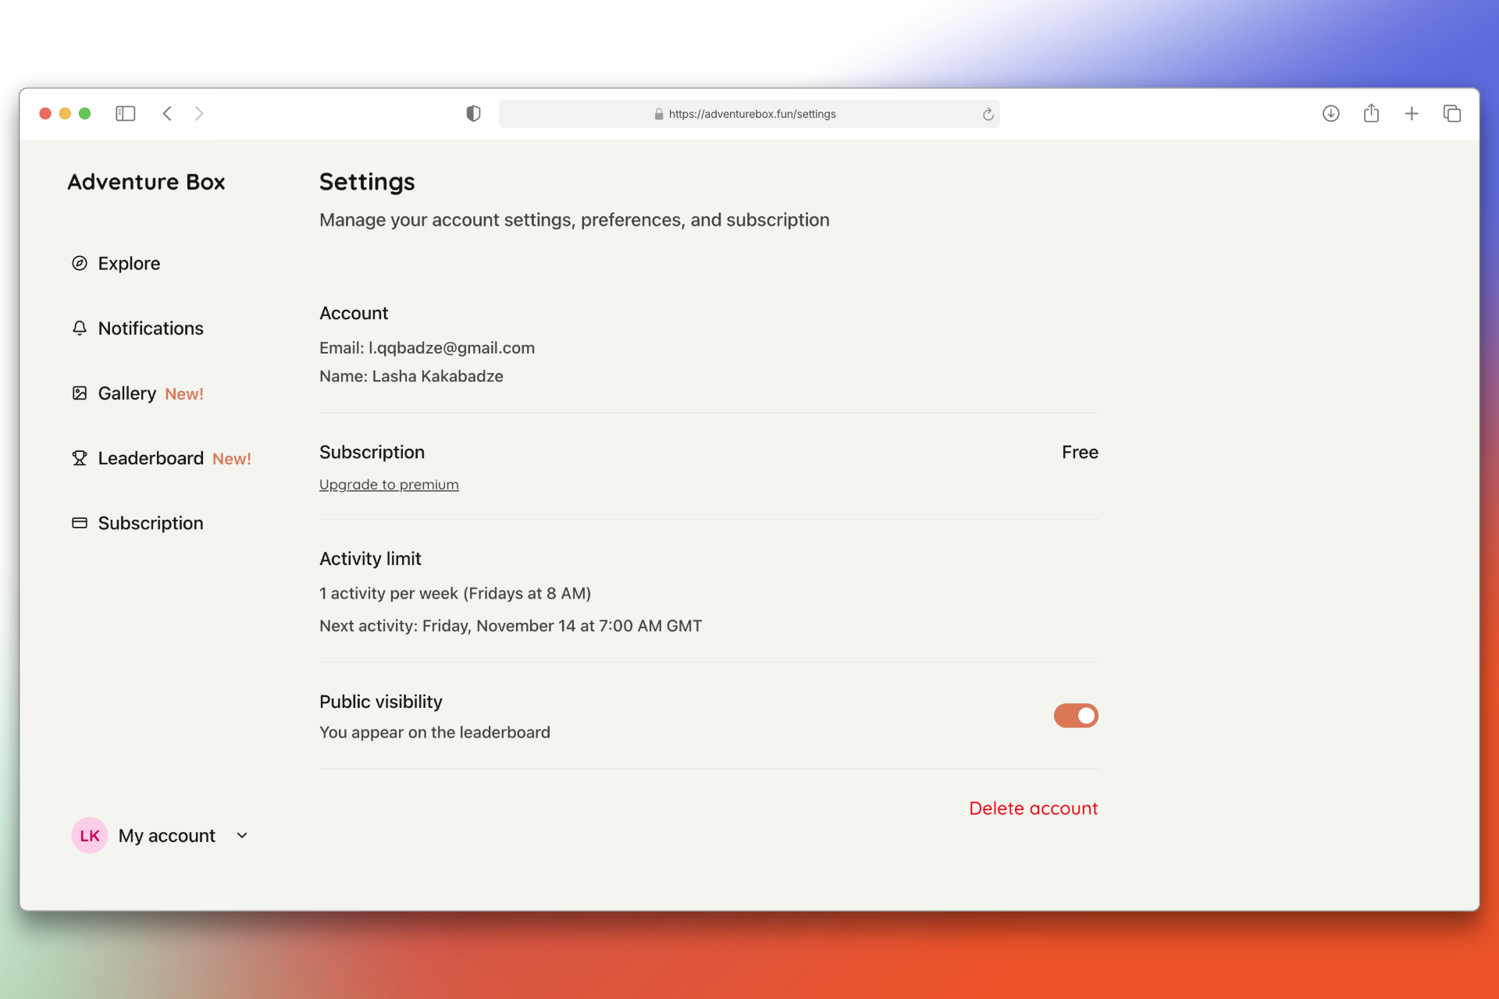Switch to the Subscription section
This screenshot has width=1499, height=999.
pyautogui.click(x=151, y=523)
